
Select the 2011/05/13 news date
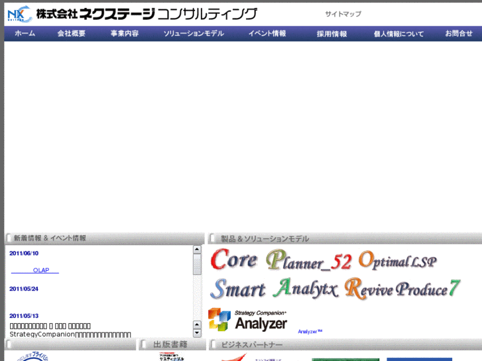coord(24,316)
